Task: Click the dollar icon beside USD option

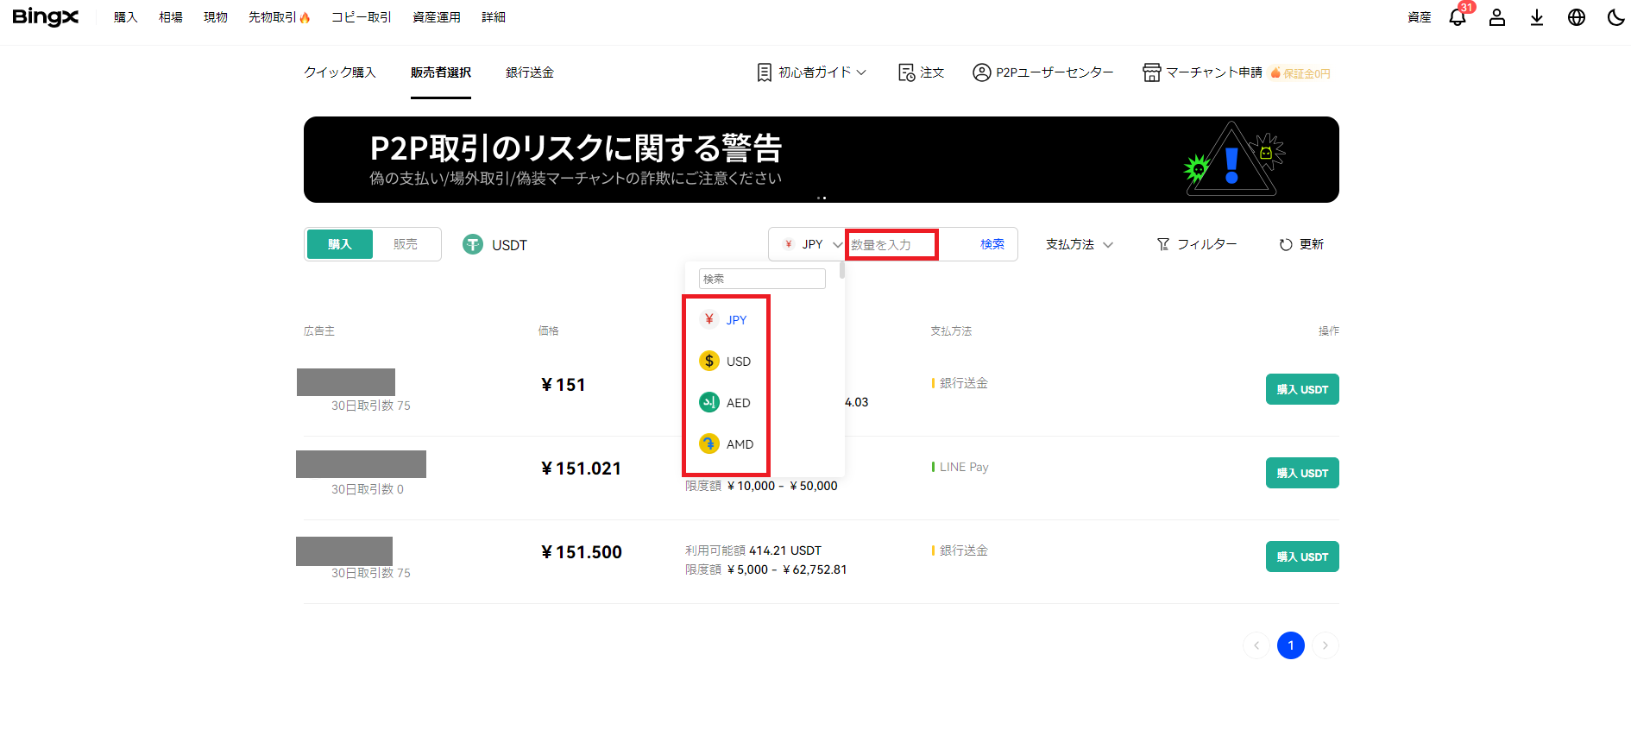Action: coord(709,362)
